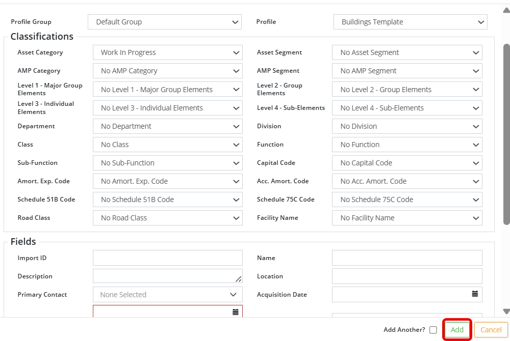
Task: Open the Primary Contact dropdown
Action: click(167, 295)
